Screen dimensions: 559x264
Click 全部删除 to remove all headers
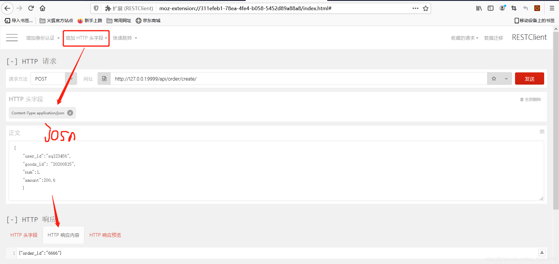[x=530, y=99]
